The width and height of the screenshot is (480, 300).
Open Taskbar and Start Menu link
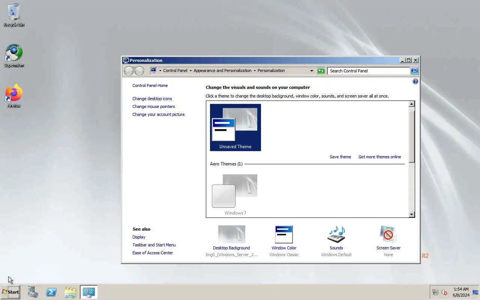[x=154, y=245]
